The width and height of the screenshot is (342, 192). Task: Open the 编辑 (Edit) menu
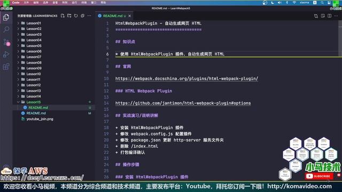[36, 3]
